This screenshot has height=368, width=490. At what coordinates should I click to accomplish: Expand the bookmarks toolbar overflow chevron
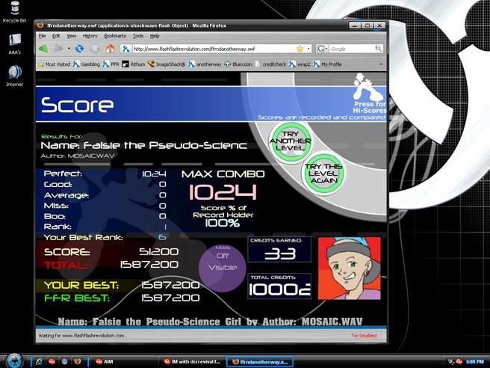pyautogui.click(x=381, y=64)
